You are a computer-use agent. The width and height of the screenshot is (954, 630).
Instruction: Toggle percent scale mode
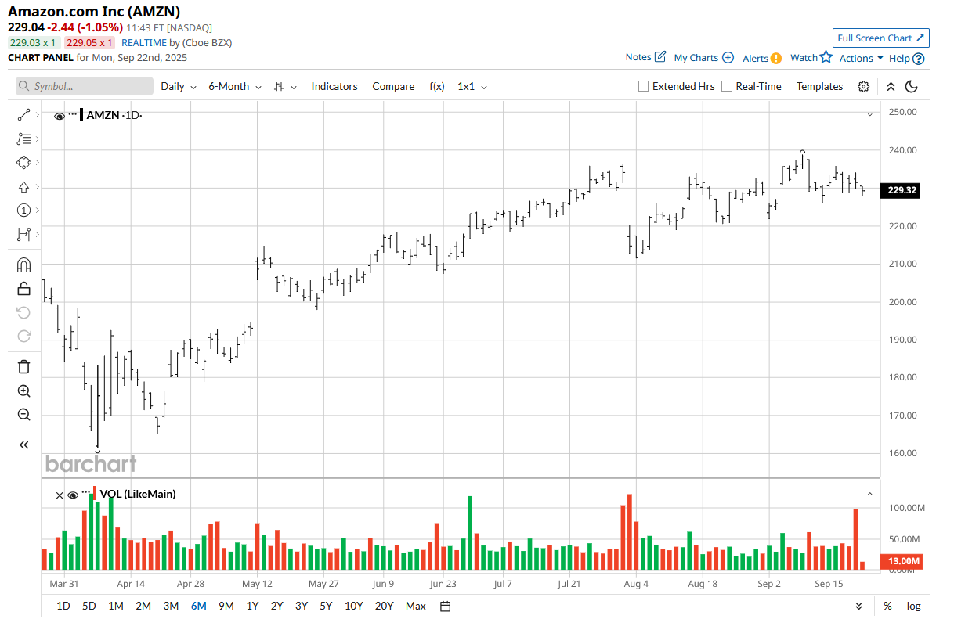(887, 607)
